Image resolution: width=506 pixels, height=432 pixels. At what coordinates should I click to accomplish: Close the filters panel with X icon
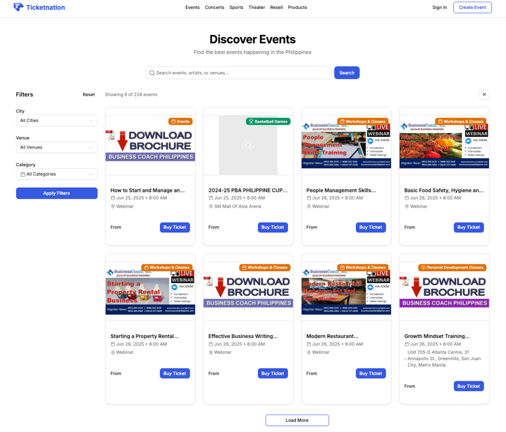click(x=484, y=94)
